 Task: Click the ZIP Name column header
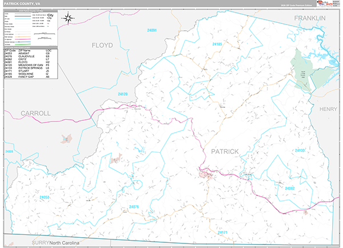pyautogui.click(x=24, y=50)
